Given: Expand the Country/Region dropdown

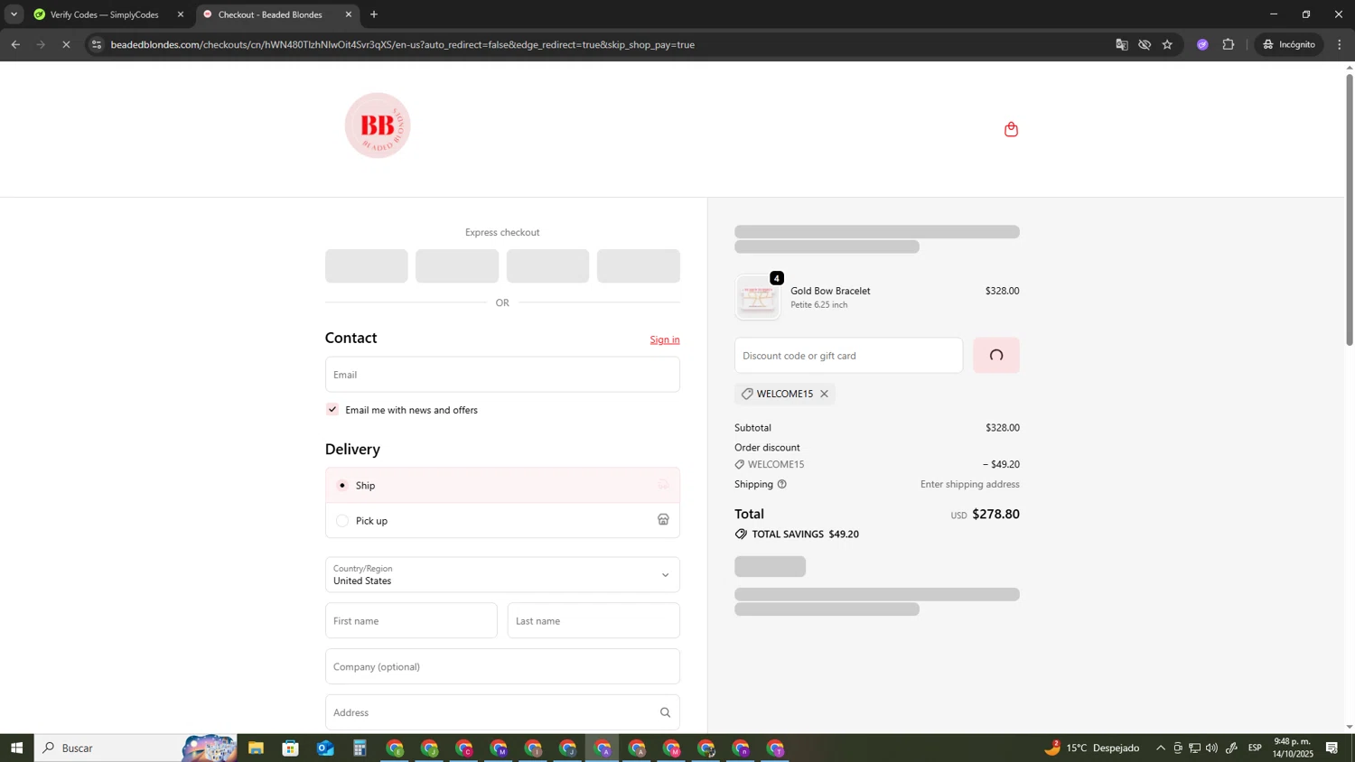Looking at the screenshot, I should point(502,575).
